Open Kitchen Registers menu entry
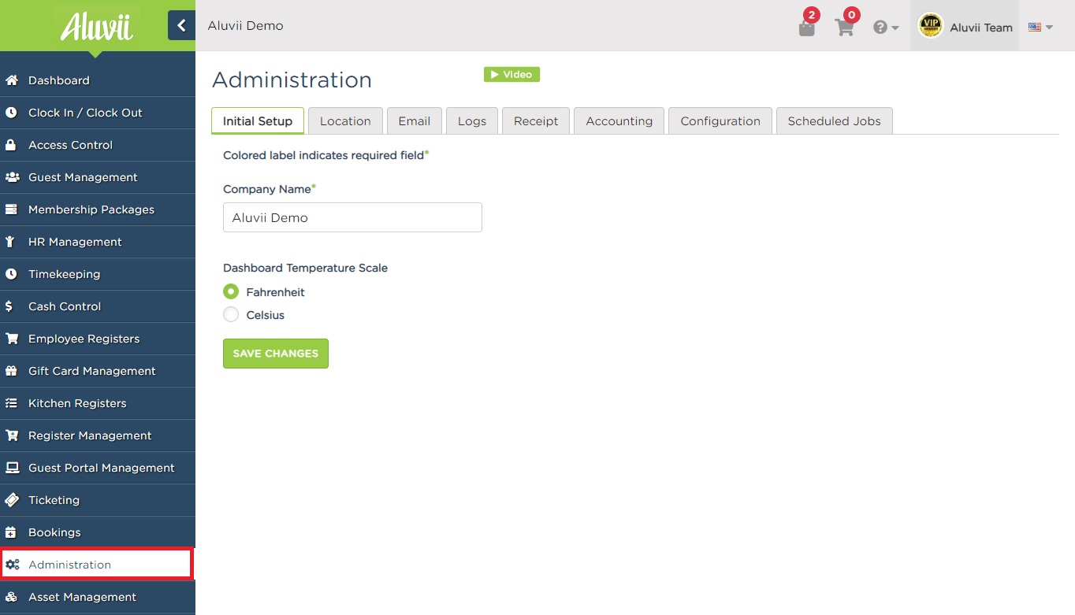Screen dimensions: 1075x615 tap(98, 403)
